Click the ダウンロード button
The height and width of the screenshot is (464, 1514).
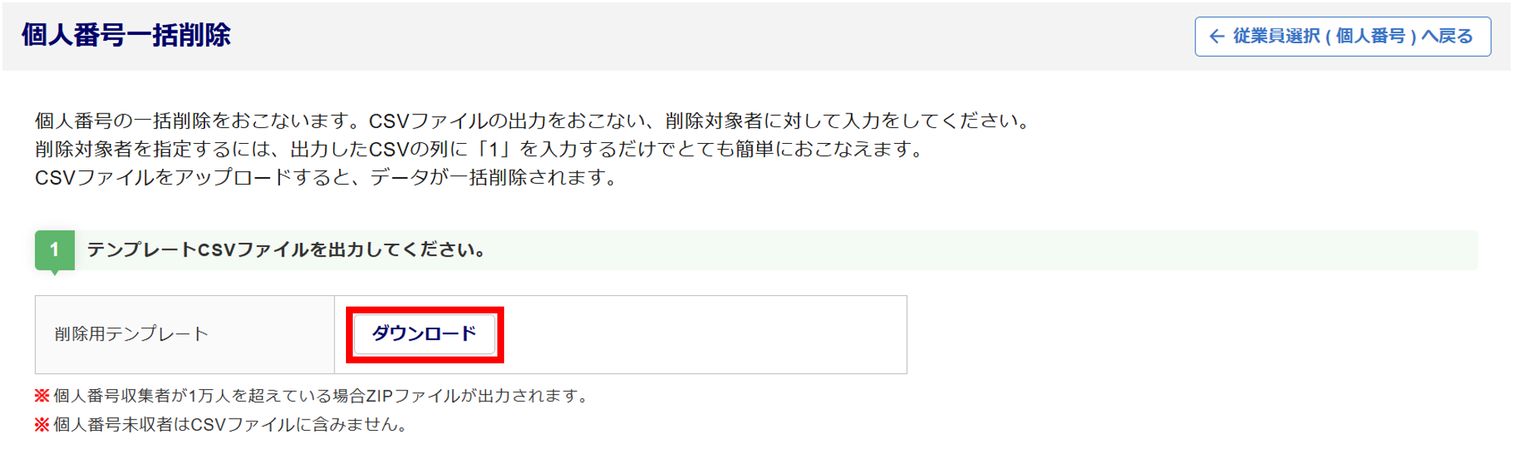[x=424, y=334]
